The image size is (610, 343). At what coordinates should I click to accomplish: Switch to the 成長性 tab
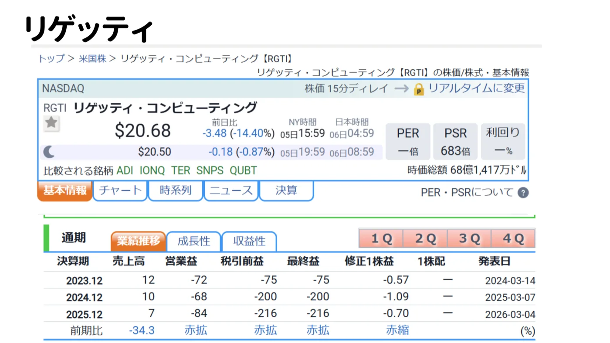tap(194, 241)
